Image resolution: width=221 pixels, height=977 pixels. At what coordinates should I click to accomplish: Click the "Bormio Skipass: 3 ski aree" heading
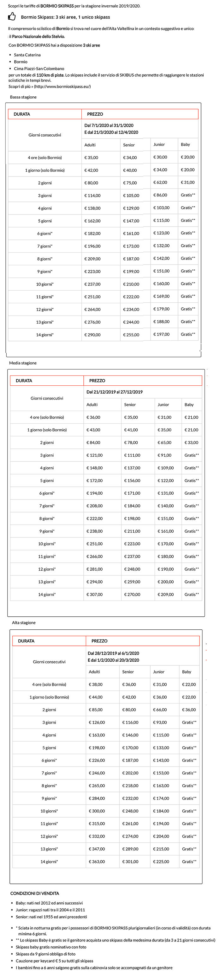[65, 17]
